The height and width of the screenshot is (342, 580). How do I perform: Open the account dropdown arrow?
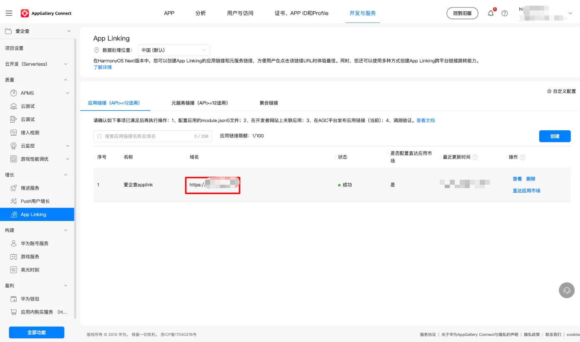tap(570, 13)
